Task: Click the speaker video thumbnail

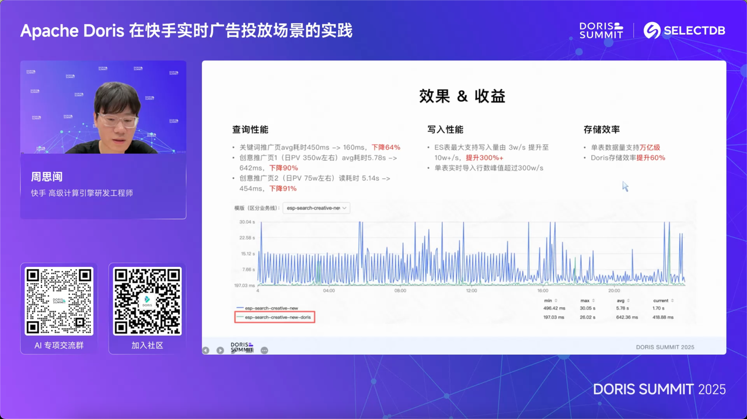Action: pos(103,107)
